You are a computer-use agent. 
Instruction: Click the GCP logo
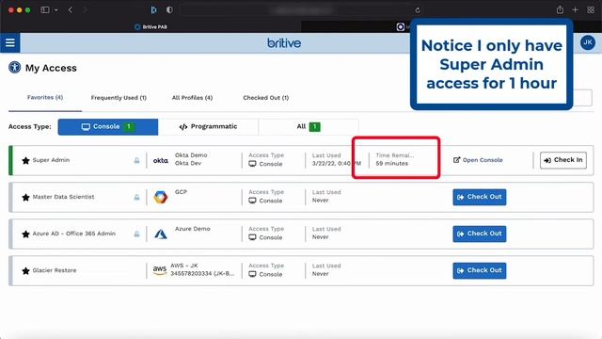161,197
